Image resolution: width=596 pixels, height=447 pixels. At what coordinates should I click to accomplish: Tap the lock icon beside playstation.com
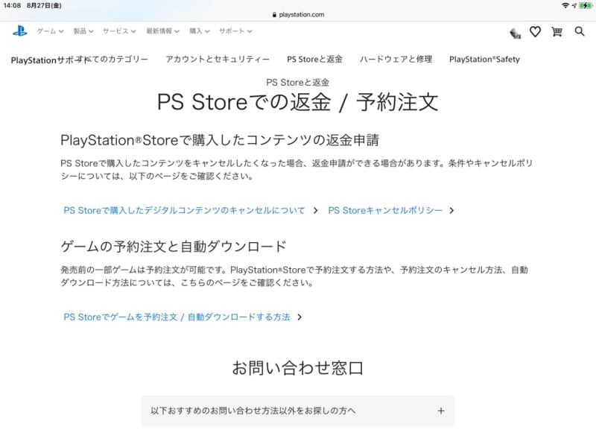coord(274,14)
